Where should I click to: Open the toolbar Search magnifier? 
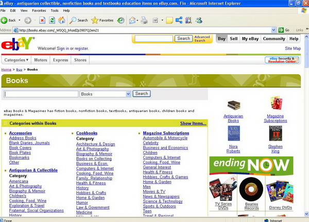pyautogui.click(x=73, y=20)
